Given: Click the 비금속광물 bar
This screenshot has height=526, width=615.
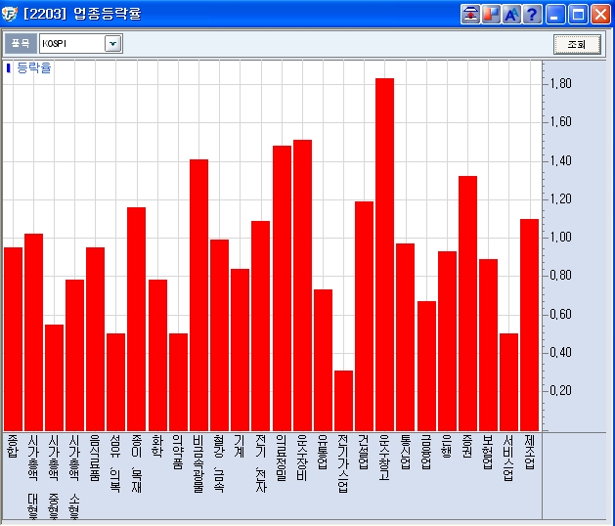Looking at the screenshot, I should coord(198,295).
